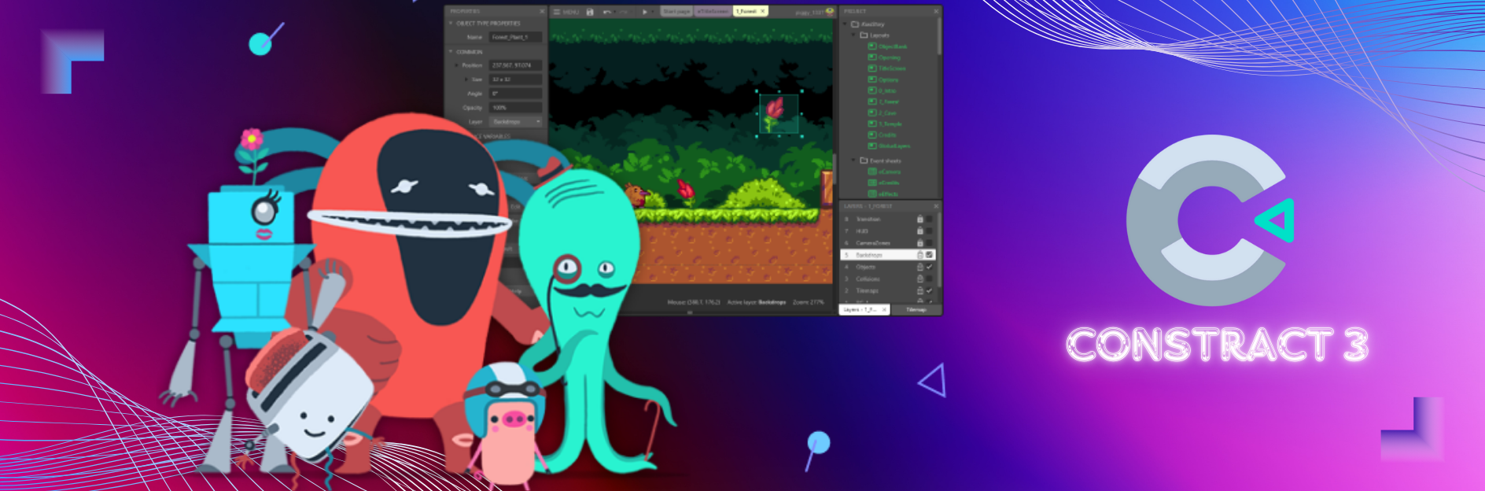Image resolution: width=1485 pixels, height=491 pixels.
Task: Click the eCamera event sheet icon
Action: point(871,172)
